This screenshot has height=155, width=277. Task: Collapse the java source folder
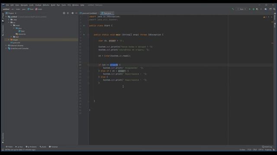[x=14, y=28]
